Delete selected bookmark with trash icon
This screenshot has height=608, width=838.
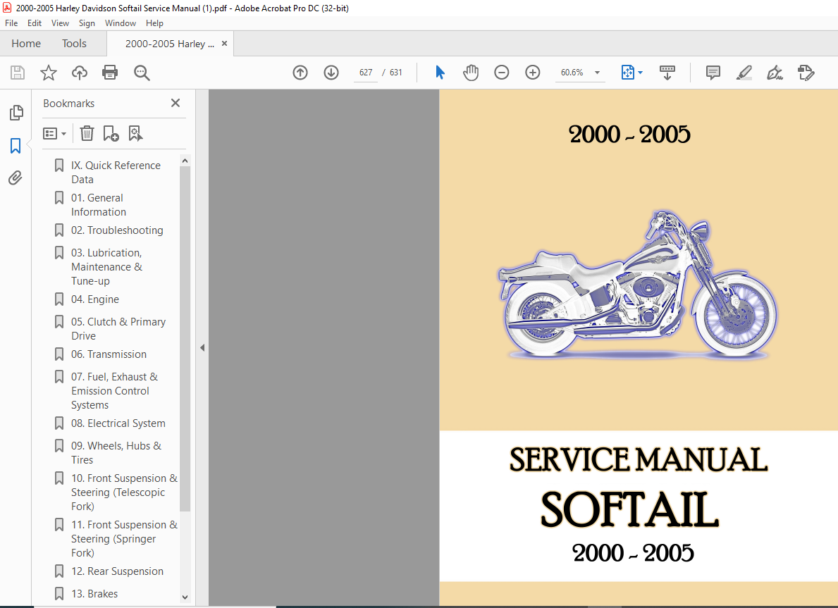87,133
